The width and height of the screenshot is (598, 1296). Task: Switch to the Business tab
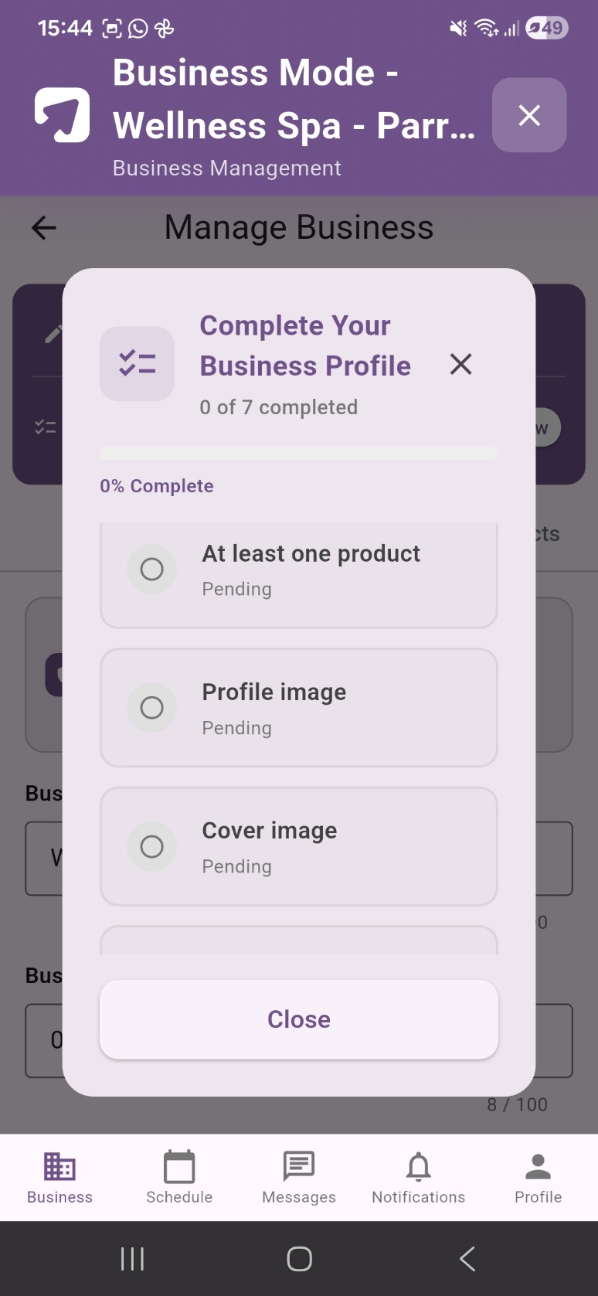(59, 1177)
